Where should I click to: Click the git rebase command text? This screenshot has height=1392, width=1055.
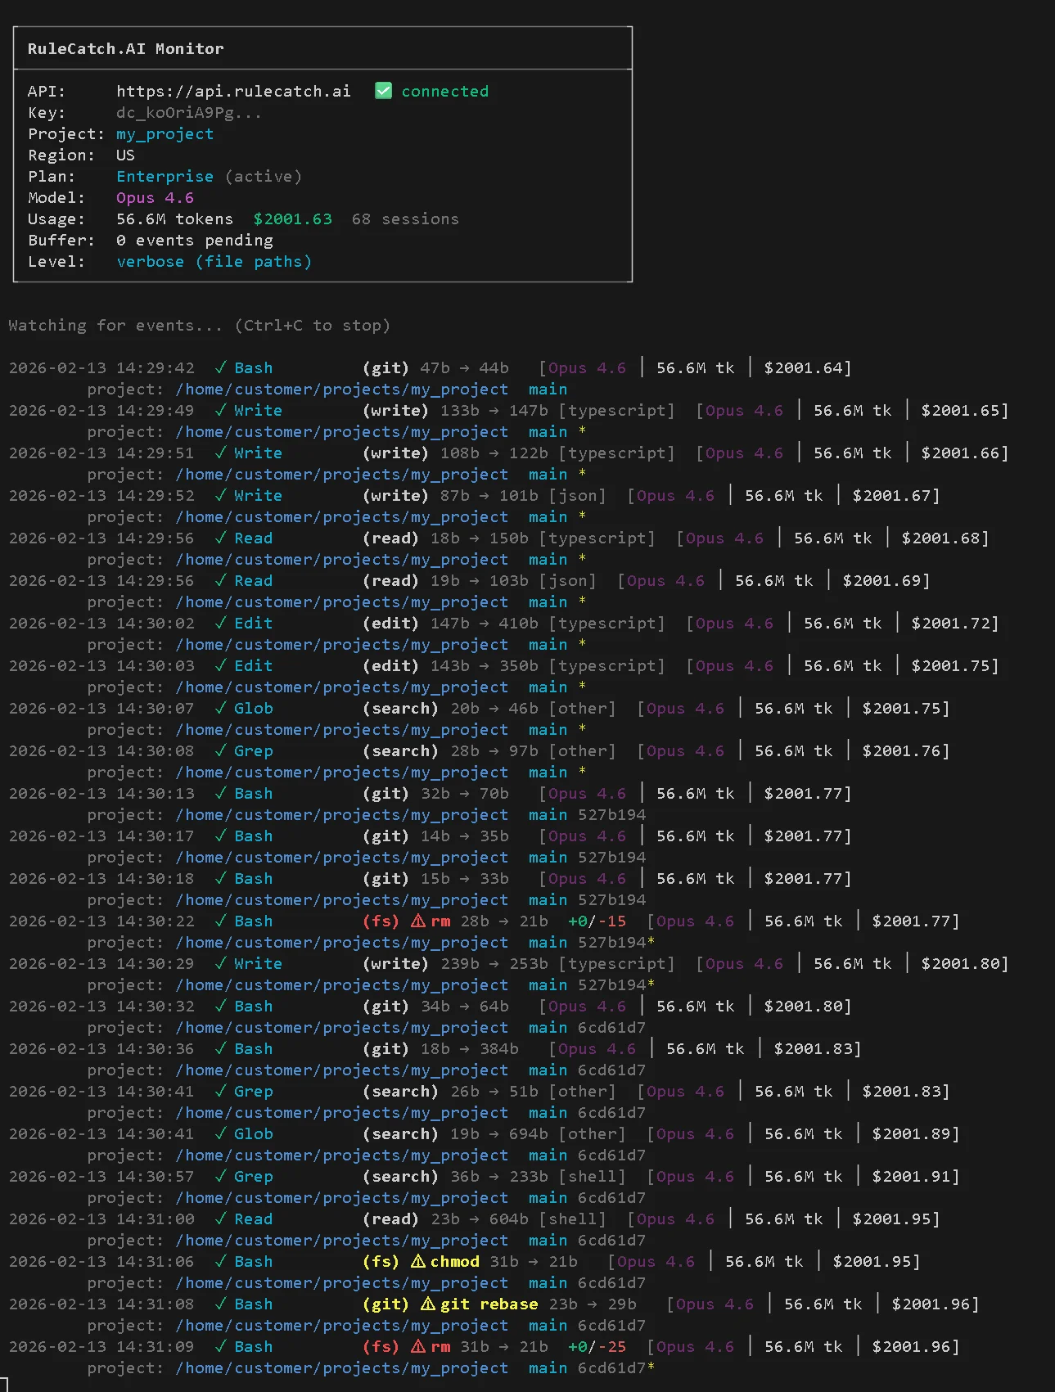pos(489,1304)
